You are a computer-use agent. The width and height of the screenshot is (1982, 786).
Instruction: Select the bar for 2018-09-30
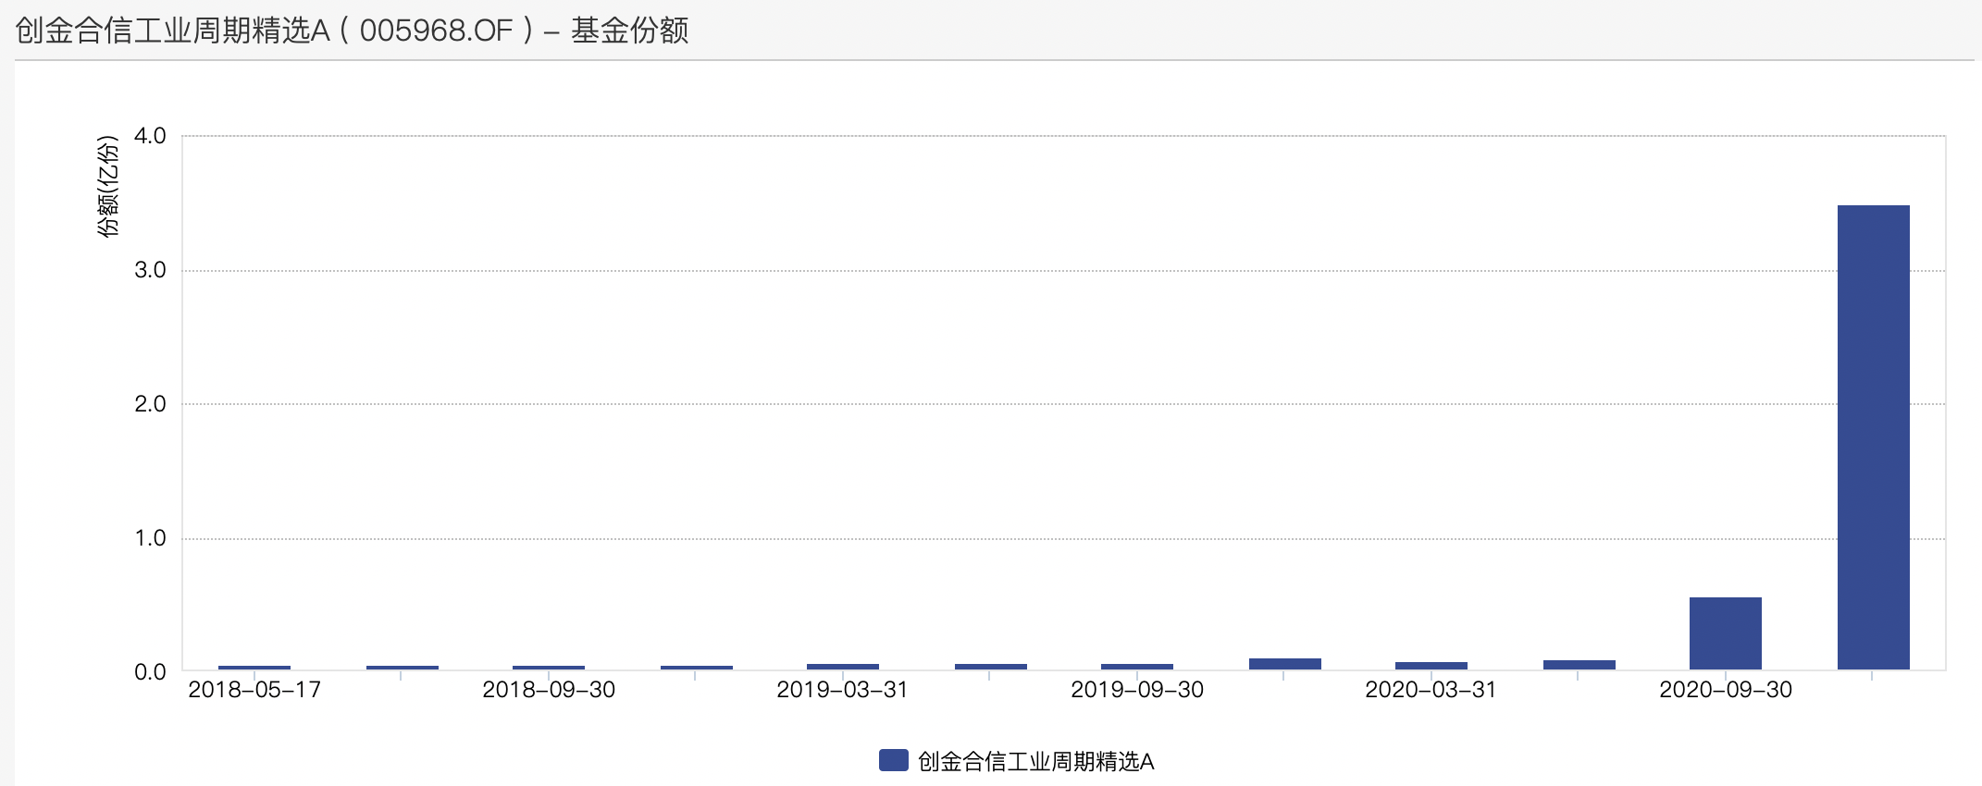tap(549, 668)
